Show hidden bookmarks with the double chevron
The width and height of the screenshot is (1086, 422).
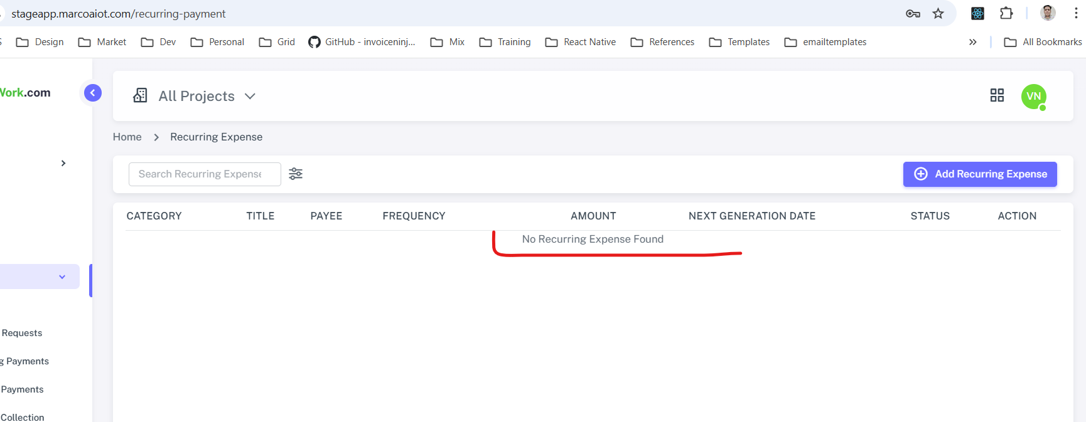tap(972, 42)
